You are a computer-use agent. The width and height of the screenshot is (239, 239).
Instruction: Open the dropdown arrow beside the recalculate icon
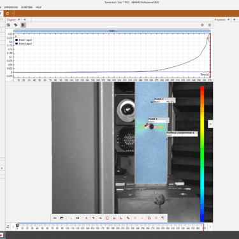pyautogui.click(x=12, y=13)
